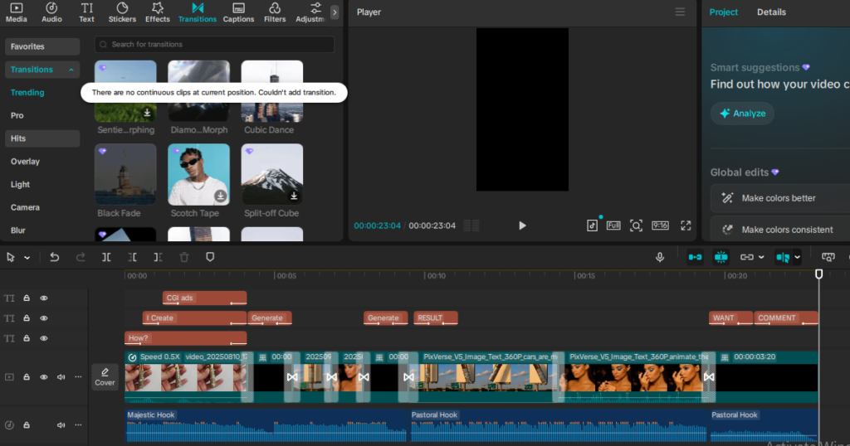
Task: Open the Stickers panel icon
Action: coord(122,12)
